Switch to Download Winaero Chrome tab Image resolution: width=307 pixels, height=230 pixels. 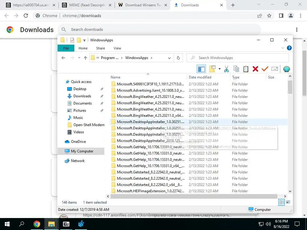[143, 5]
